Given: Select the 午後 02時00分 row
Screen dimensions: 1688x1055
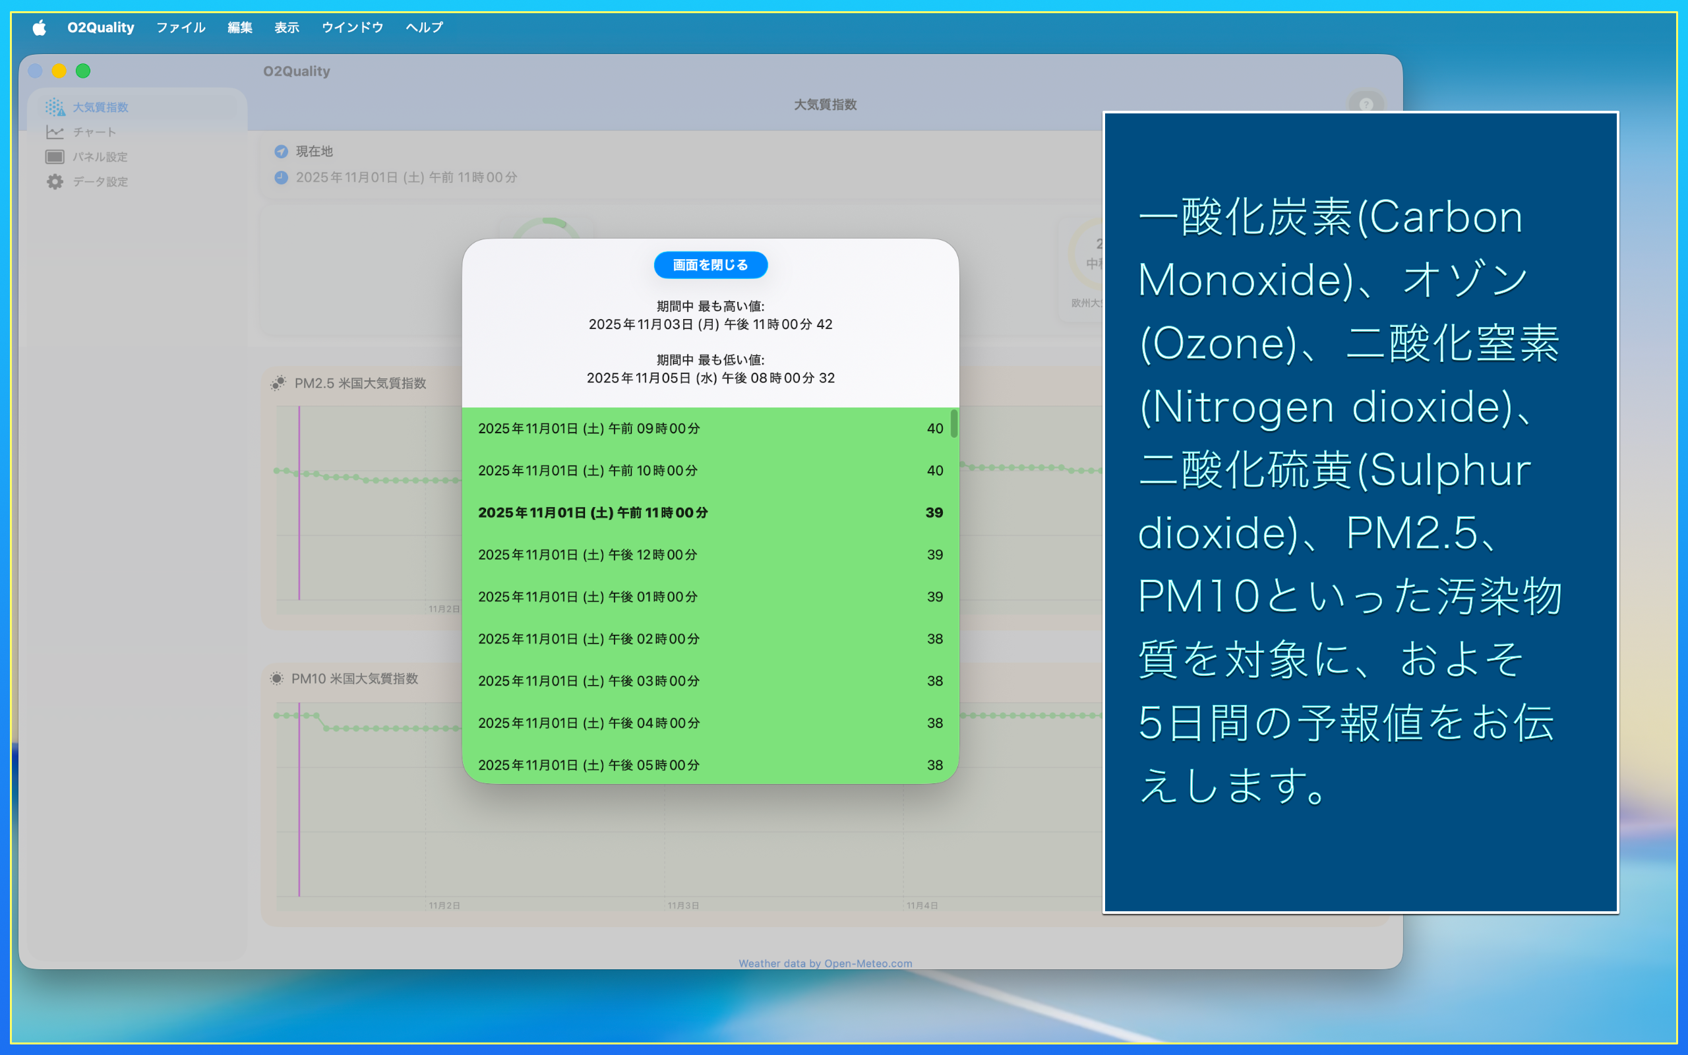Looking at the screenshot, I should point(710,638).
